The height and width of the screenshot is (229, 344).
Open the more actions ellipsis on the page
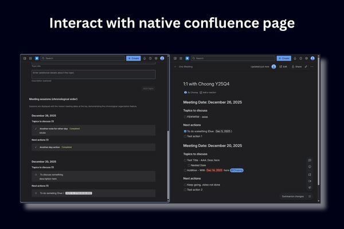coord(312,66)
